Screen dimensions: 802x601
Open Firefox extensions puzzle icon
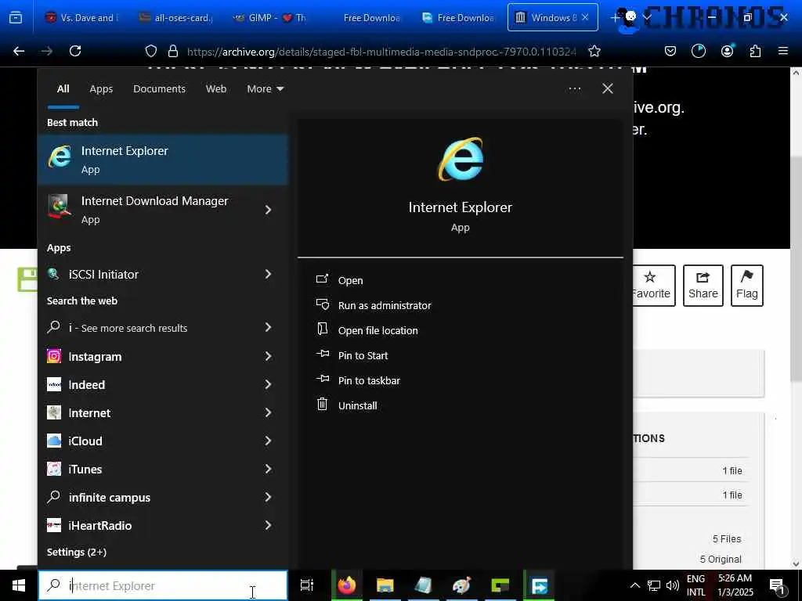tap(755, 51)
